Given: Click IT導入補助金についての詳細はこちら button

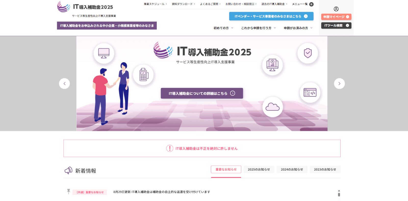Looking at the screenshot, I should tap(202, 93).
